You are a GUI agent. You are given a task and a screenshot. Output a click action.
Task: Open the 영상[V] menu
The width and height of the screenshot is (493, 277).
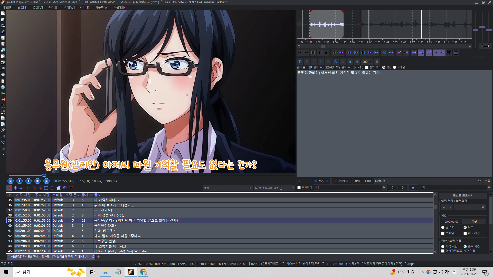[x=38, y=7]
